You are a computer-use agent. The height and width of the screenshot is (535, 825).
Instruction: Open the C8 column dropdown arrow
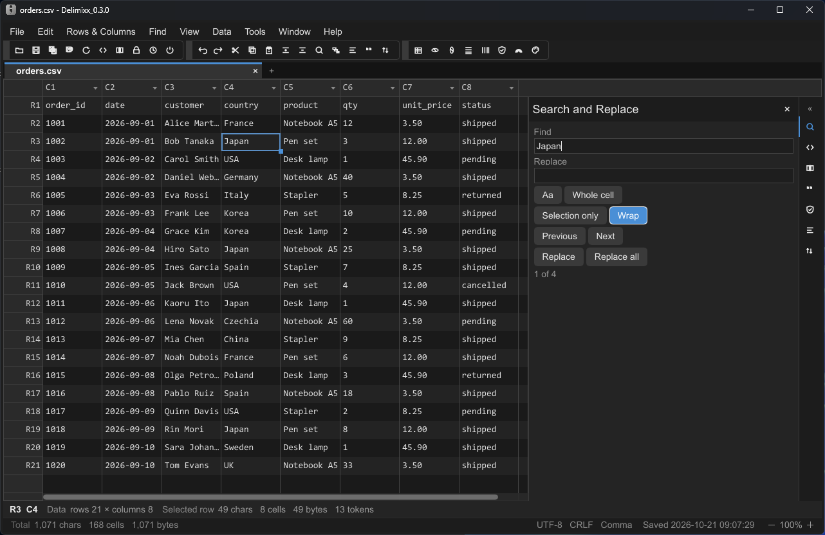pos(512,87)
